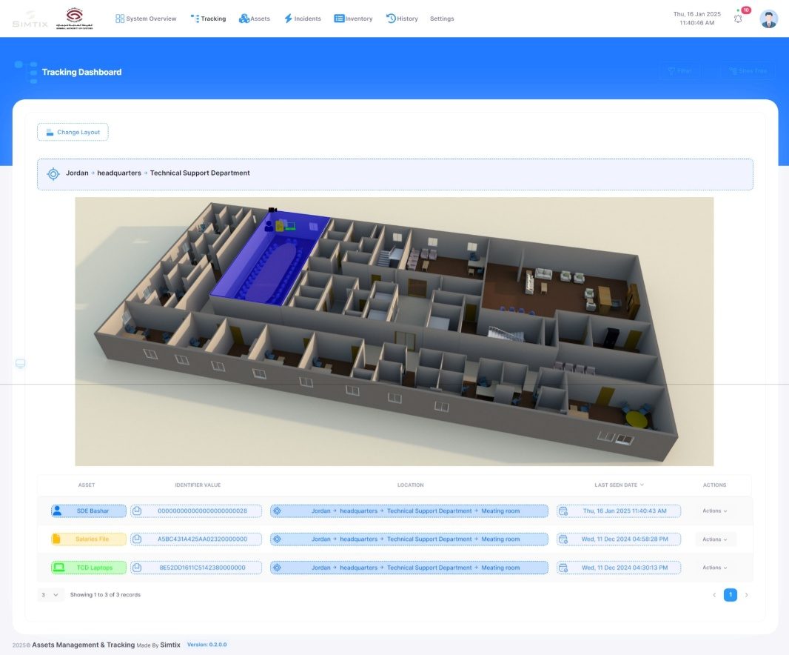Open the user profile avatar
789x655 pixels.
768,19
